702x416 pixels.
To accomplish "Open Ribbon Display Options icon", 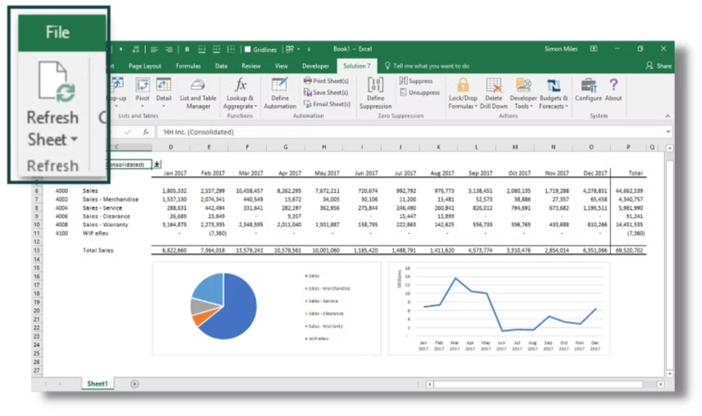I will [x=594, y=49].
